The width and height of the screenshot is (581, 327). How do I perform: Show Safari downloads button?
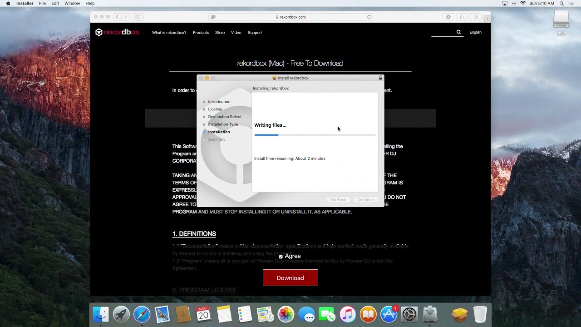tap(448, 17)
